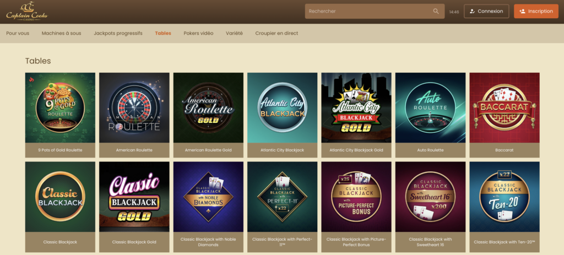Click the orange Inscription button

tap(536, 11)
